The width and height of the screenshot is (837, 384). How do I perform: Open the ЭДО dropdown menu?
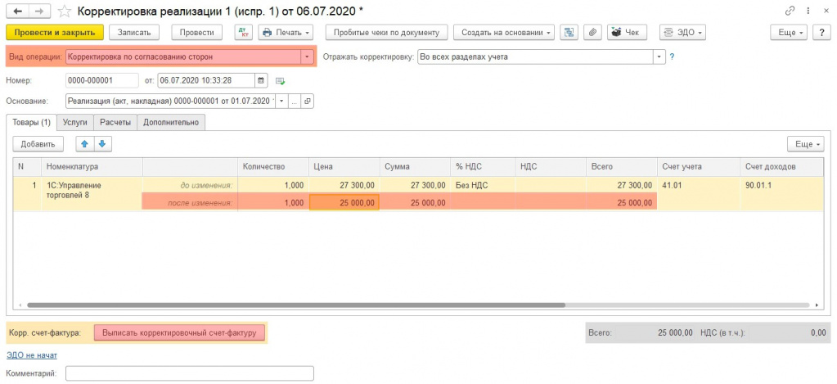tap(682, 33)
